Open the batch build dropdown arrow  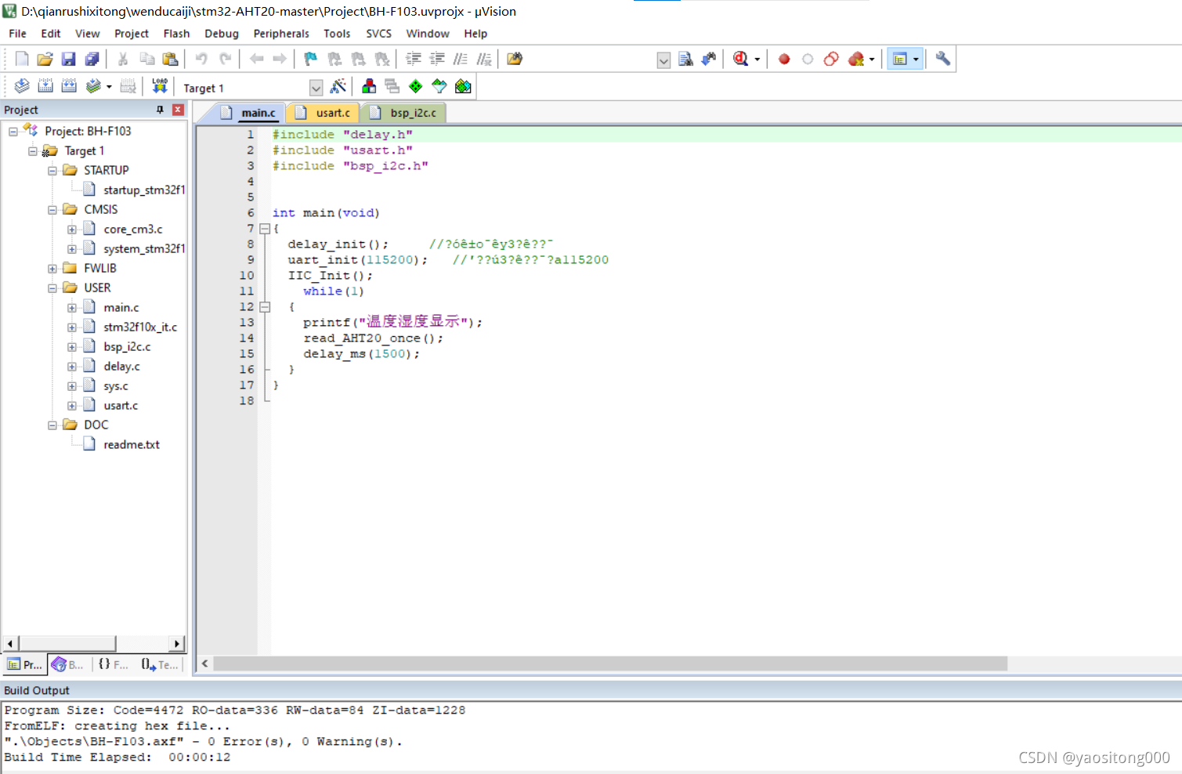(x=109, y=87)
